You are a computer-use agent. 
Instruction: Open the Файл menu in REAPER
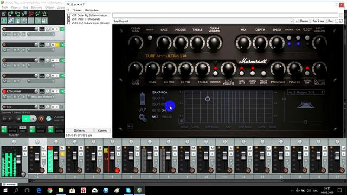pyautogui.click(x=5, y=8)
